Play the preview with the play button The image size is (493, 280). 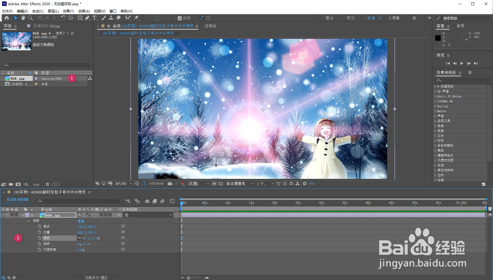pos(462,63)
